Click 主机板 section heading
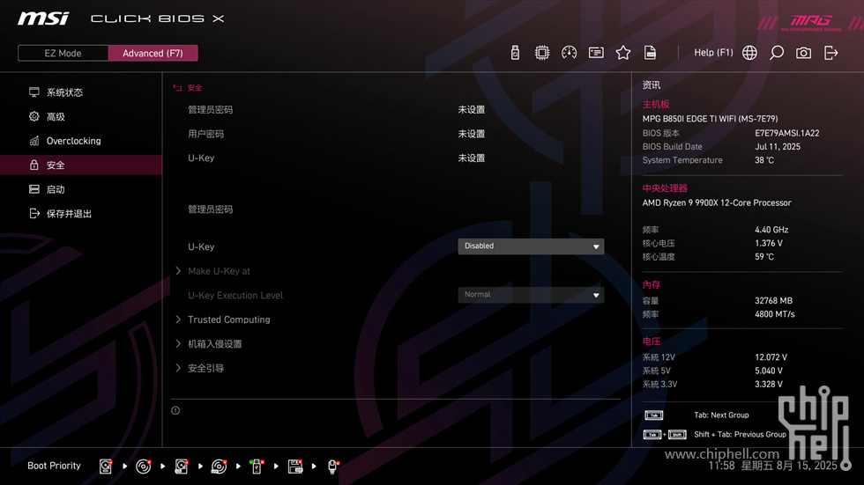864x485 pixels. pyautogui.click(x=656, y=105)
